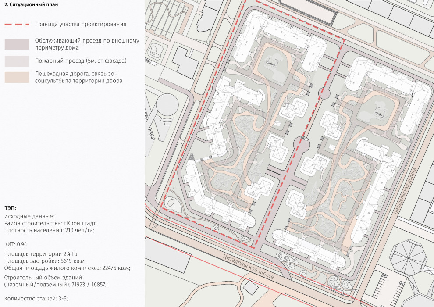
Task: Click the '2. Ситуационный план' title
Action: (30, 5)
